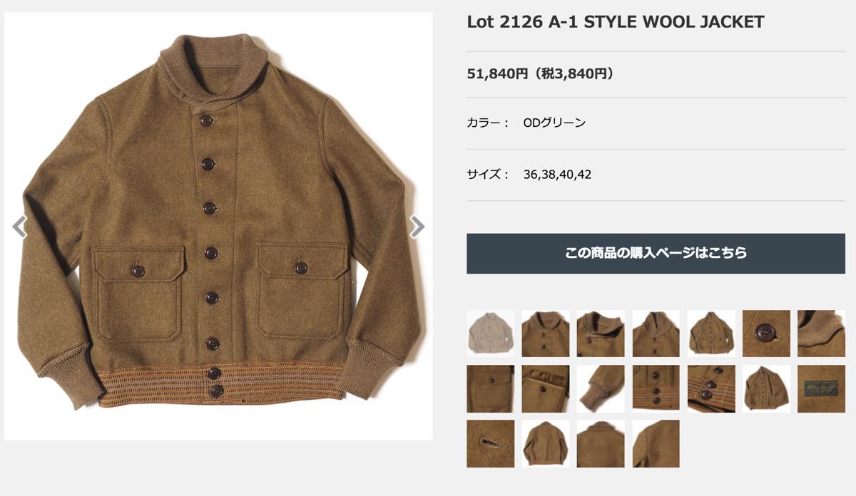Image resolution: width=856 pixels, height=496 pixels.
Task: Select the open-front jacket thumbnail
Action: pyautogui.click(x=766, y=388)
